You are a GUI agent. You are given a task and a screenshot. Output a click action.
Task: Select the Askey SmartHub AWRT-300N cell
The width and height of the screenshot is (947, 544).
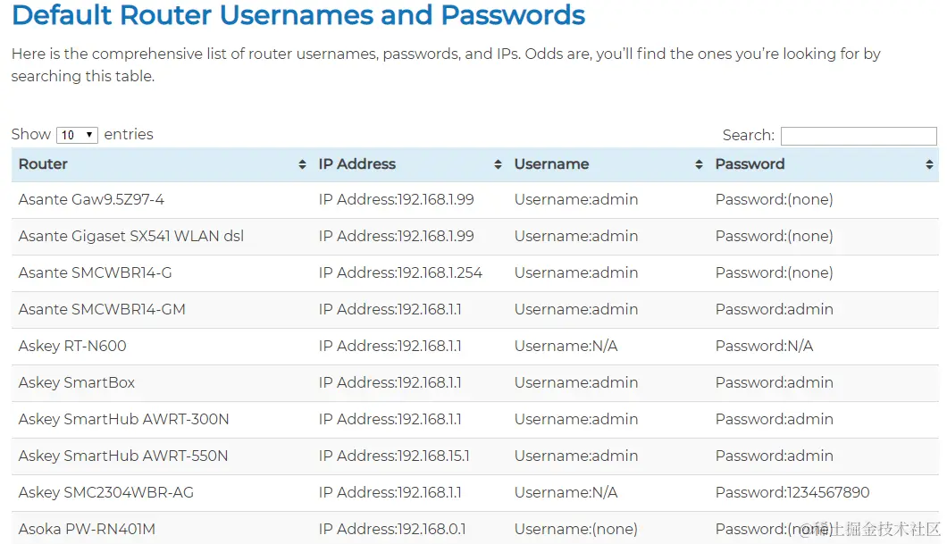tap(124, 420)
